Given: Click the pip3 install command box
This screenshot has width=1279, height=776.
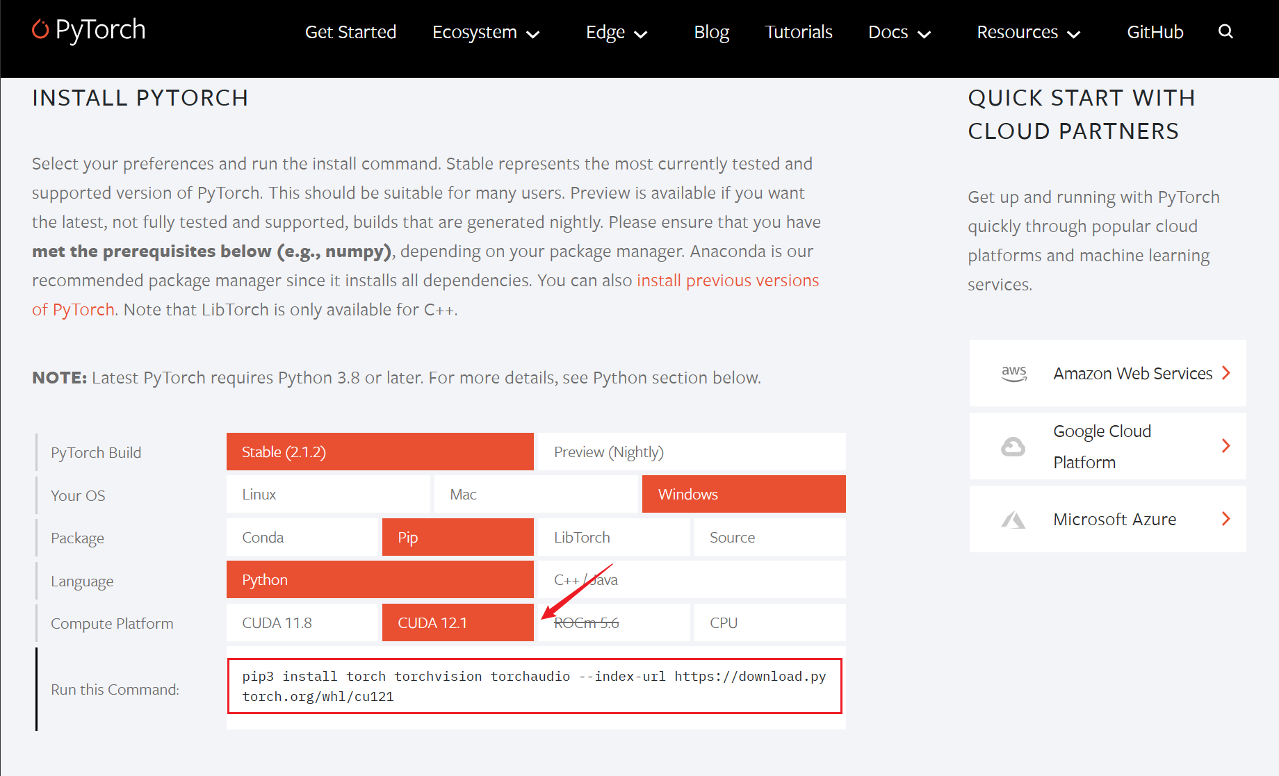Looking at the screenshot, I should (x=534, y=686).
